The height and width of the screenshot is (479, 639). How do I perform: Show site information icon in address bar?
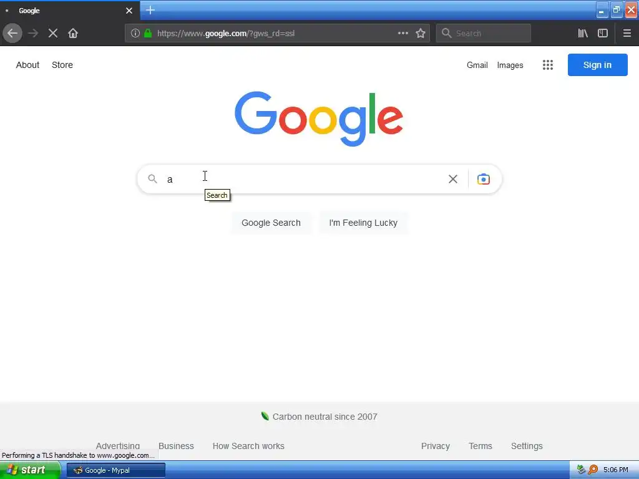click(x=135, y=33)
